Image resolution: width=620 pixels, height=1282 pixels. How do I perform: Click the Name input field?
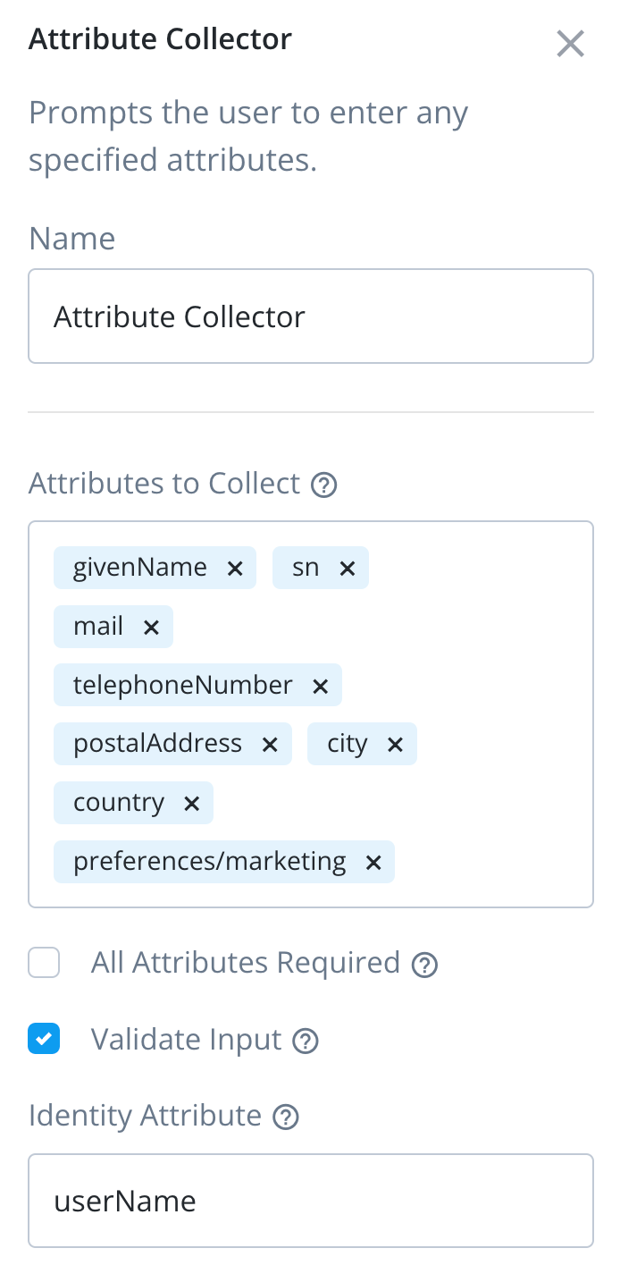(310, 316)
